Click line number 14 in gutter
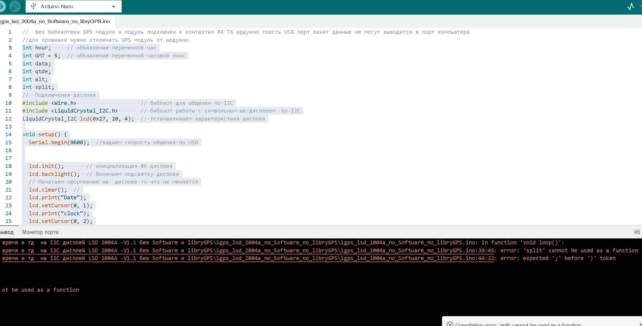The image size is (642, 326). click(9, 134)
